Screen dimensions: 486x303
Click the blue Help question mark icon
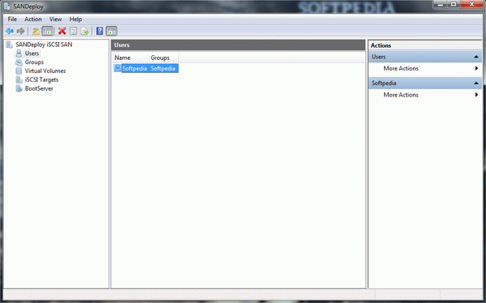(x=100, y=31)
